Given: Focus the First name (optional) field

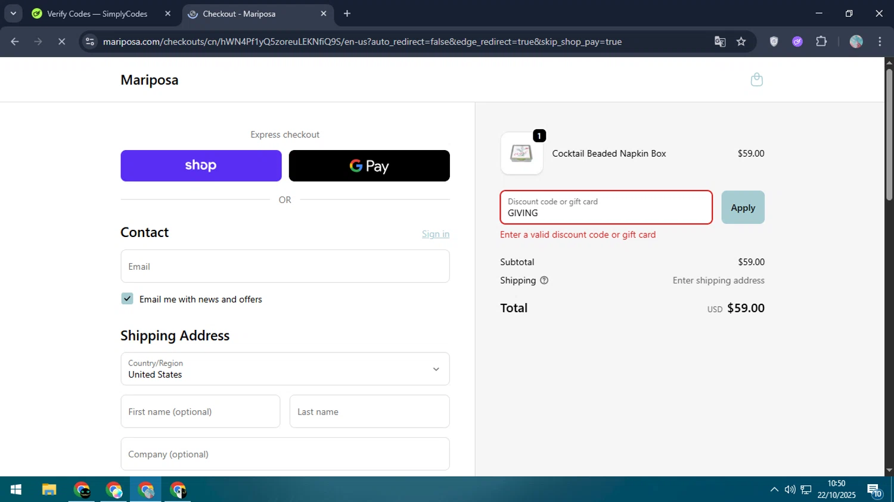Looking at the screenshot, I should (x=200, y=411).
